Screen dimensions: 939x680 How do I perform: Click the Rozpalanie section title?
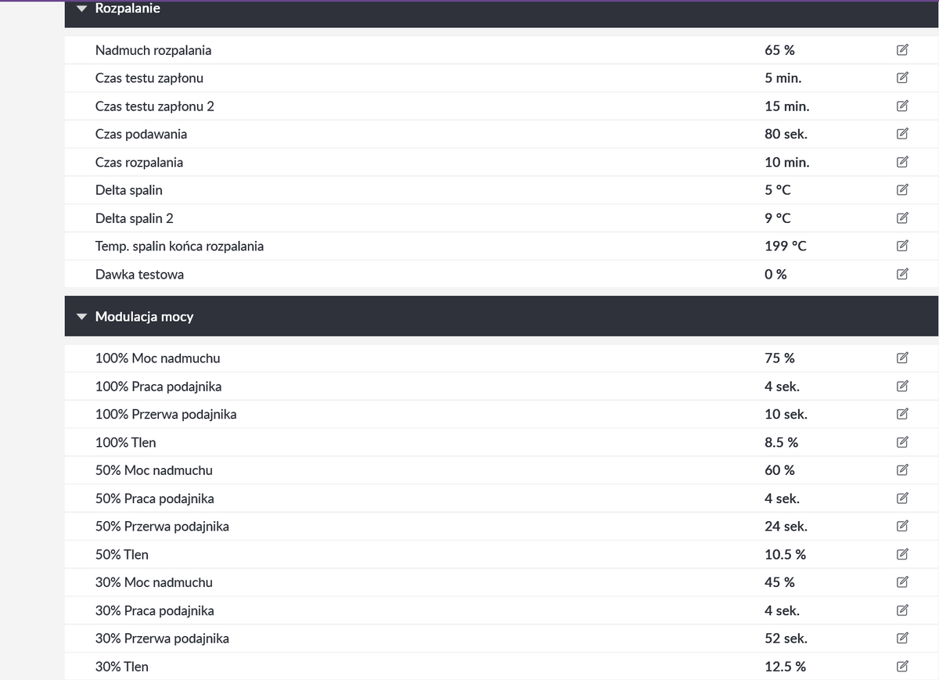tap(128, 9)
